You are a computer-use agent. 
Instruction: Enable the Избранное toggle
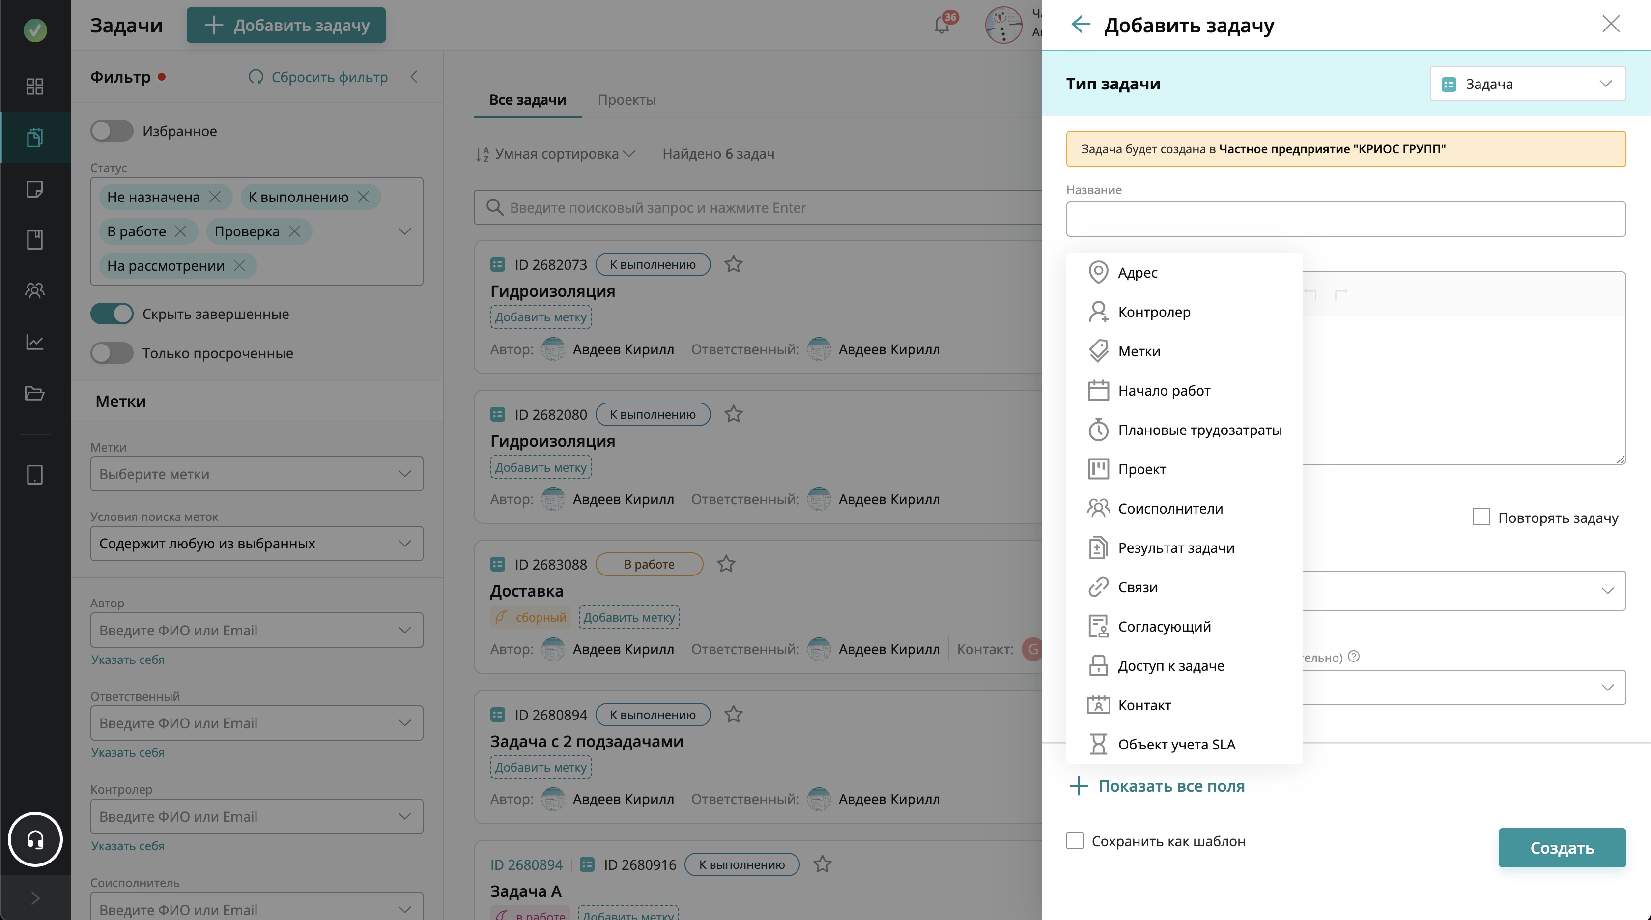pos(112,131)
